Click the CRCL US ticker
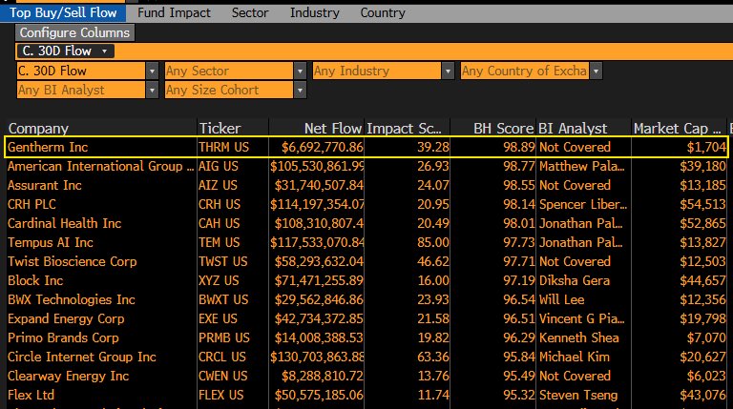The height and width of the screenshot is (409, 733). [222, 357]
